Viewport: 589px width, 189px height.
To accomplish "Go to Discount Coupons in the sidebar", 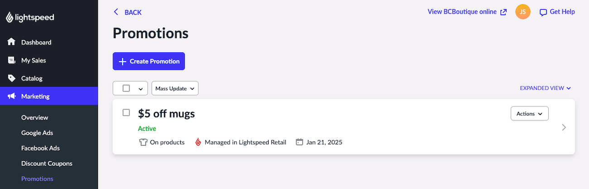I will tap(47, 163).
